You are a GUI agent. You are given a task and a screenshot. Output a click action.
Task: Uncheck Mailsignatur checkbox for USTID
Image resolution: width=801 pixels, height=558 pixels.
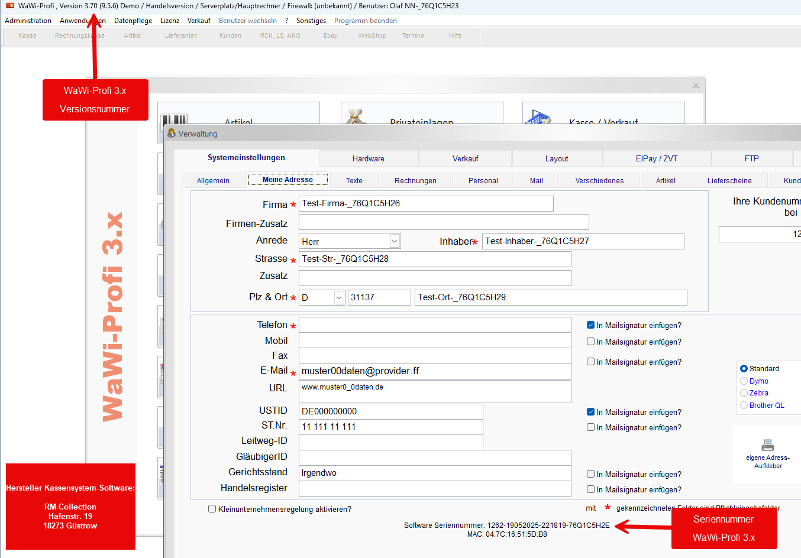pos(590,412)
